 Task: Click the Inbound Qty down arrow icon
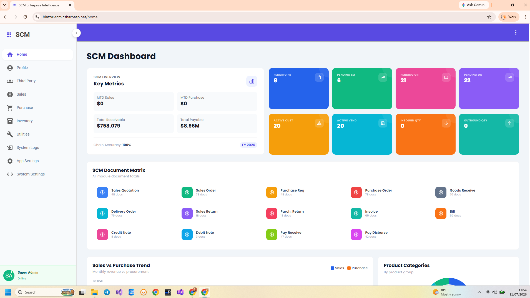(x=446, y=123)
